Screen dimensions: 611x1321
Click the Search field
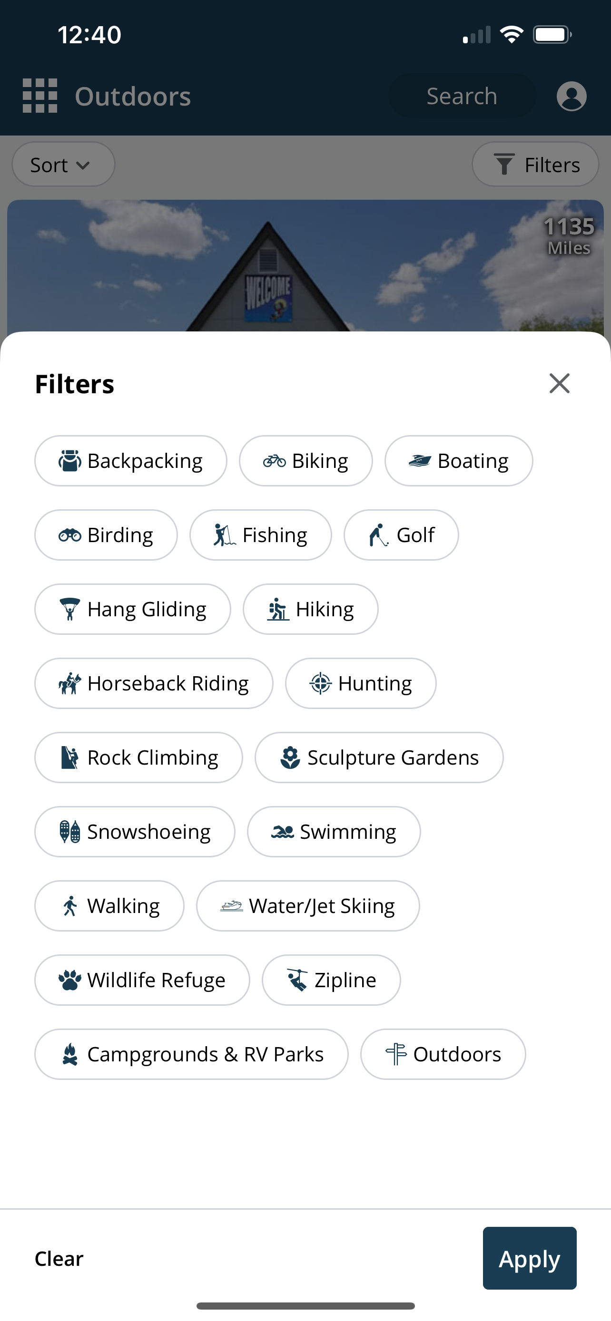[x=462, y=96]
